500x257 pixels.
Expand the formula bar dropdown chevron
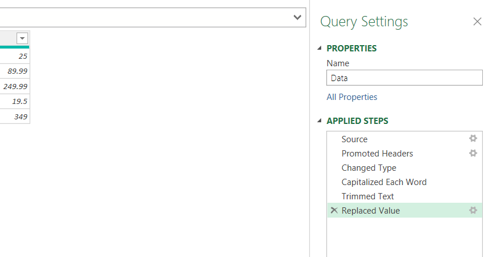297,18
